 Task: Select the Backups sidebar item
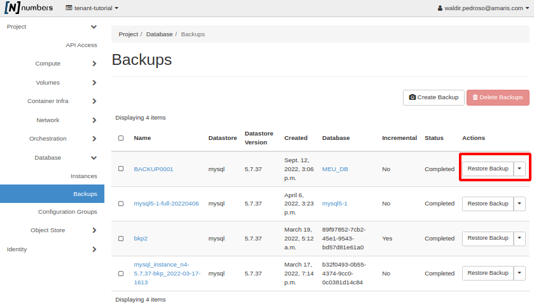point(52,193)
